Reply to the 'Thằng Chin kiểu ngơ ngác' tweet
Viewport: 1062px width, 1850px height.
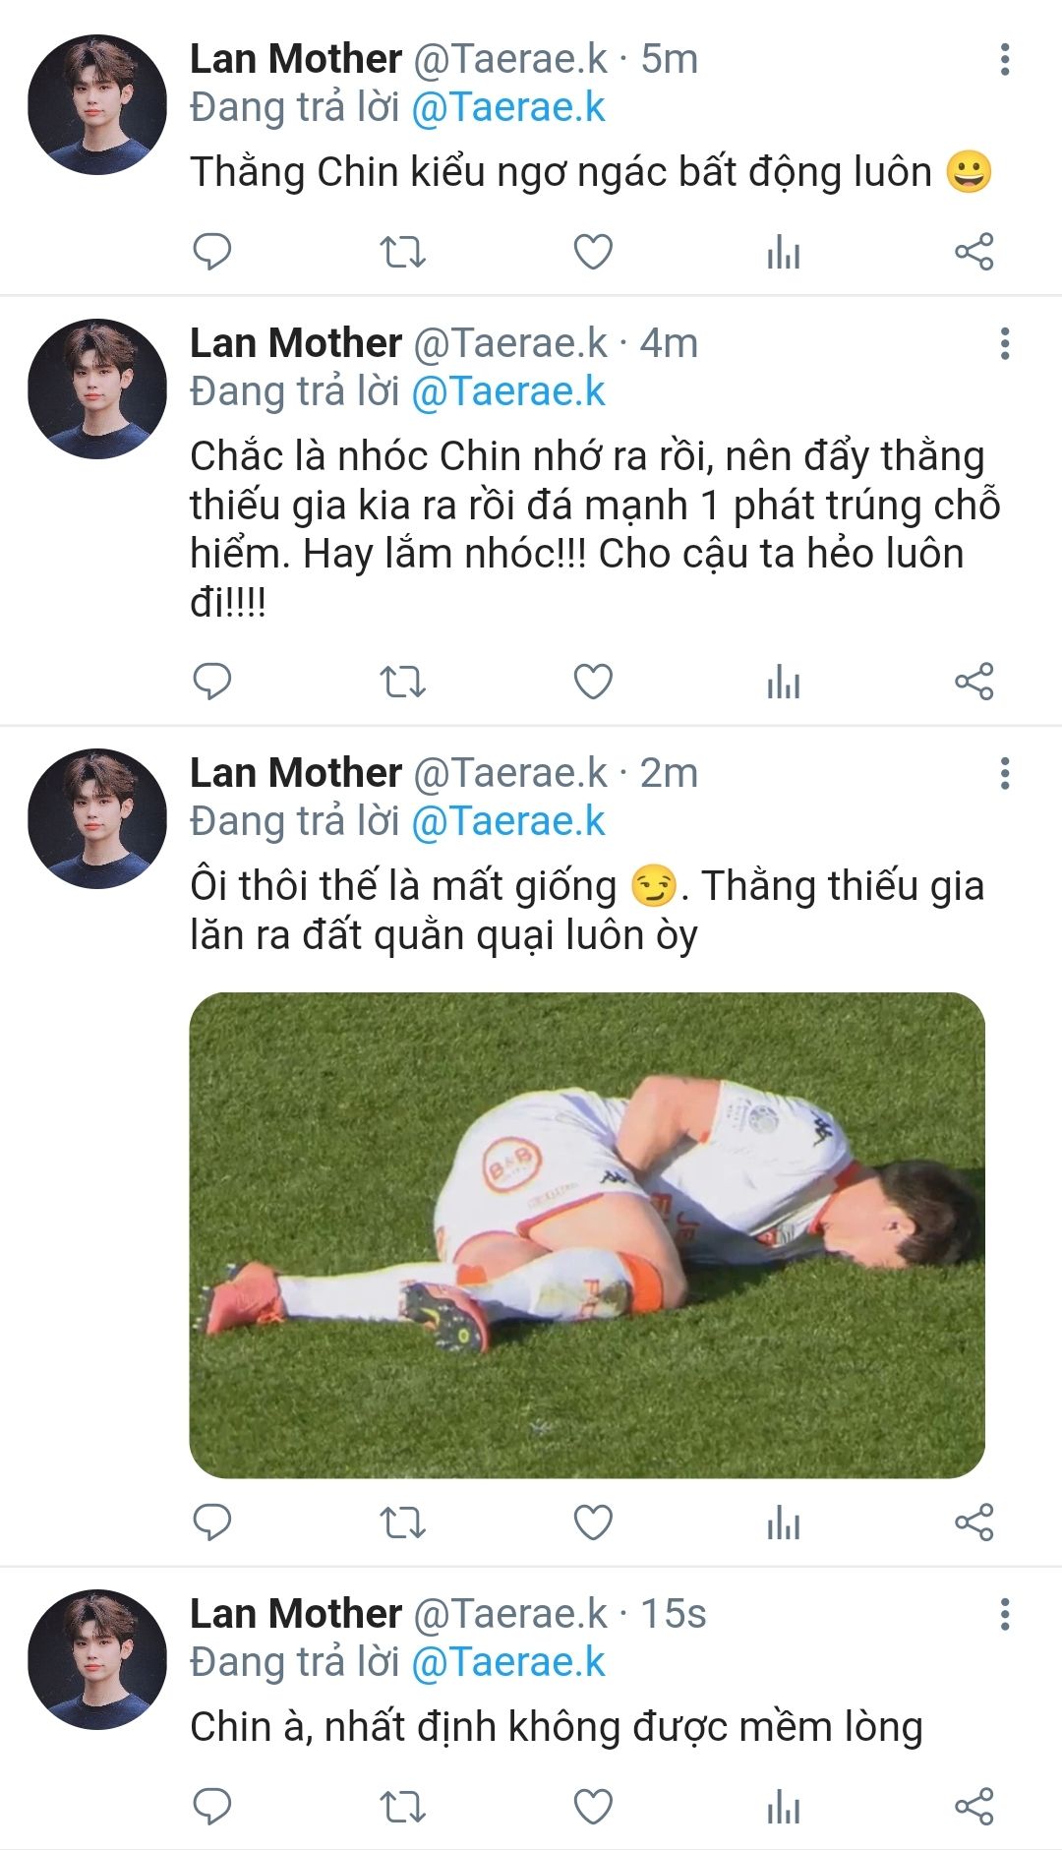coord(211,252)
